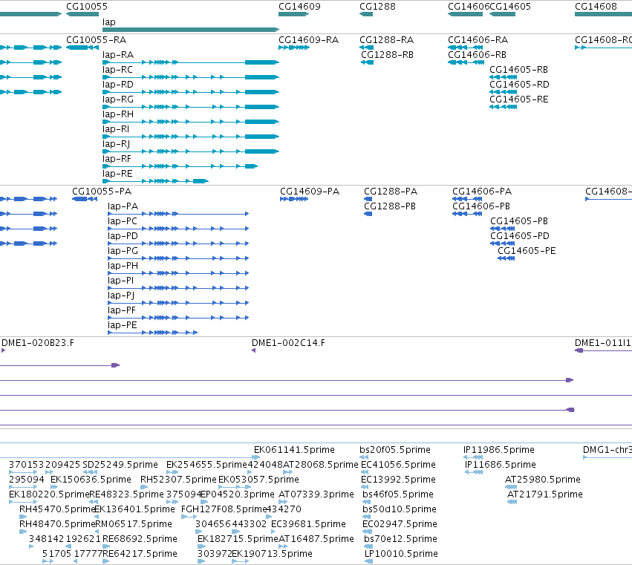This screenshot has height=565, width=632.
Task: Click the CG1288-RB transcript label
Action: [x=387, y=55]
